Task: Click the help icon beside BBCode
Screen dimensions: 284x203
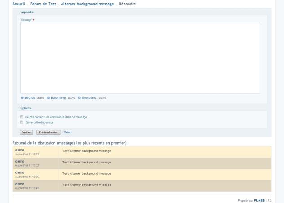Action: coord(22,97)
